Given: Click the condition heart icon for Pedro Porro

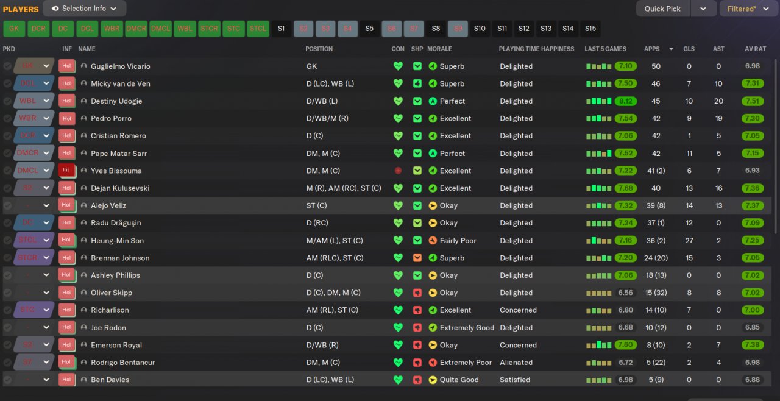Looking at the screenshot, I should pos(398,118).
